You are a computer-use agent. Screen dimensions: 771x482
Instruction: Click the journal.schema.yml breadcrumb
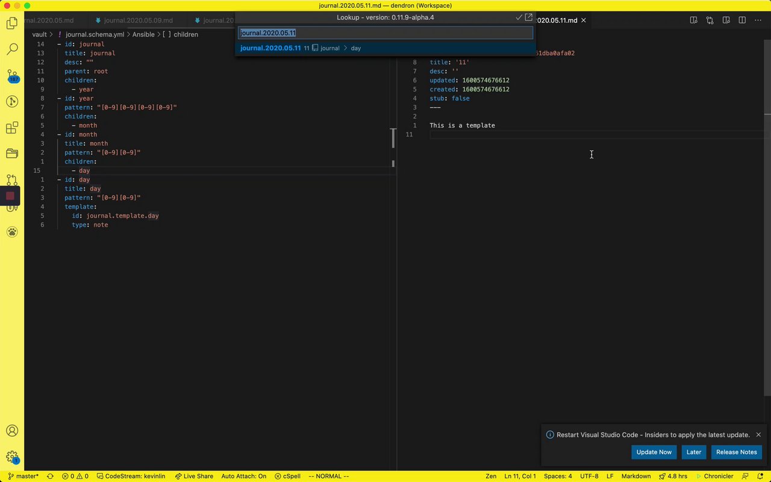(94, 34)
